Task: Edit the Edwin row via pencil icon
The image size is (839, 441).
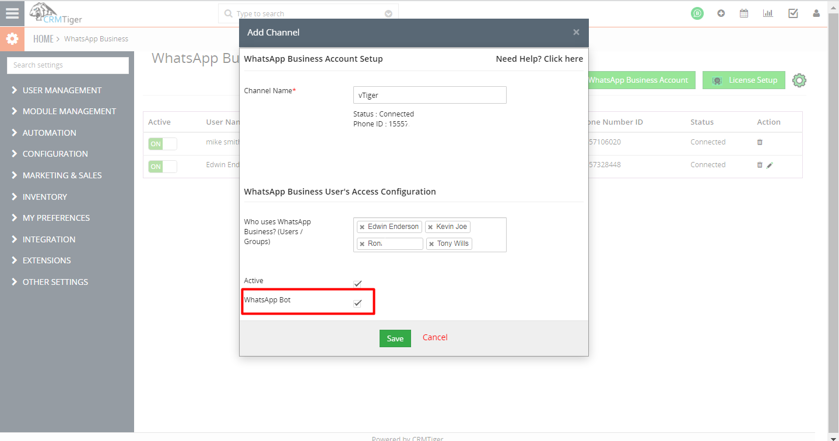Action: (770, 165)
